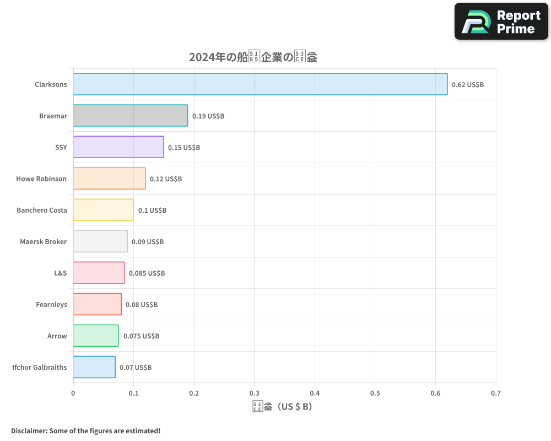Image resolution: width=551 pixels, height=441 pixels.
Task: Expand details on the L&S bar
Action: point(98,273)
